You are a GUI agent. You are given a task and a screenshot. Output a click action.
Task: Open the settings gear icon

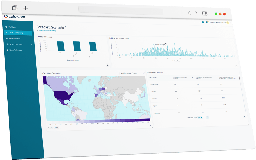pos(203,22)
